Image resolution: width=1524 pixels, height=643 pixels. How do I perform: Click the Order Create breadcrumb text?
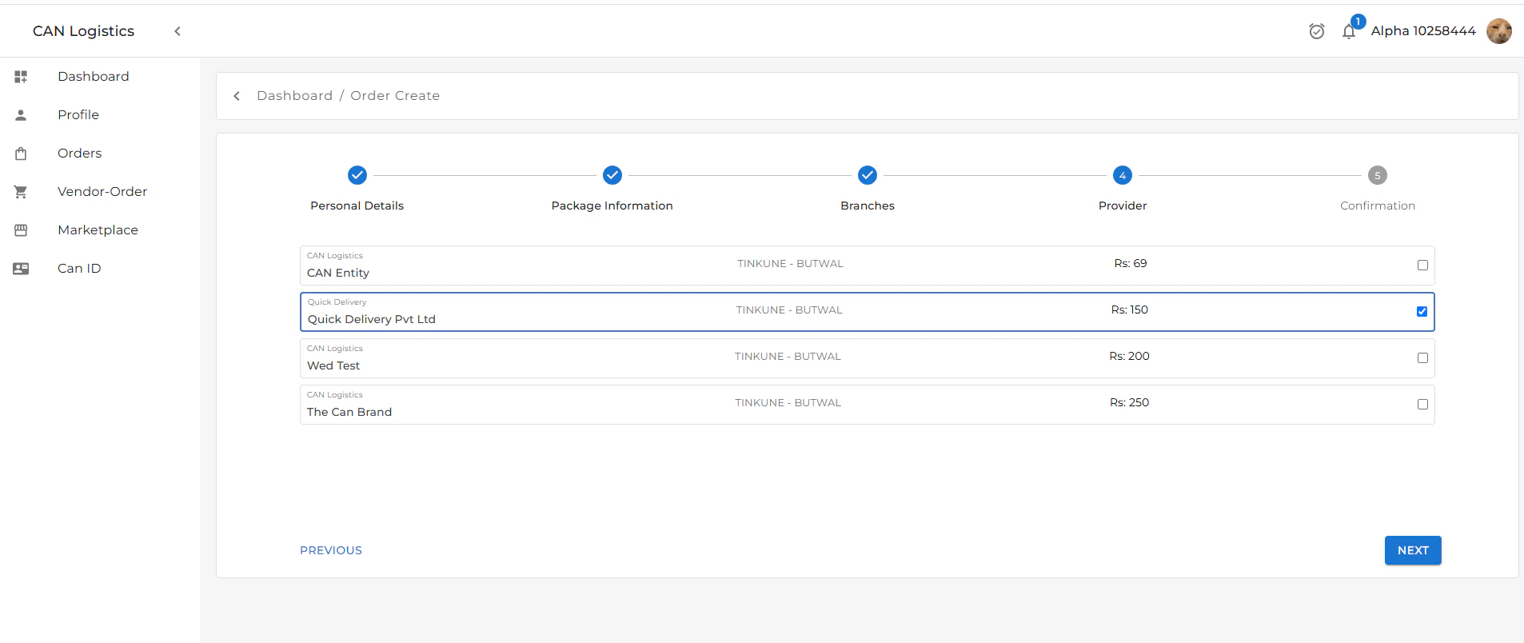[395, 96]
